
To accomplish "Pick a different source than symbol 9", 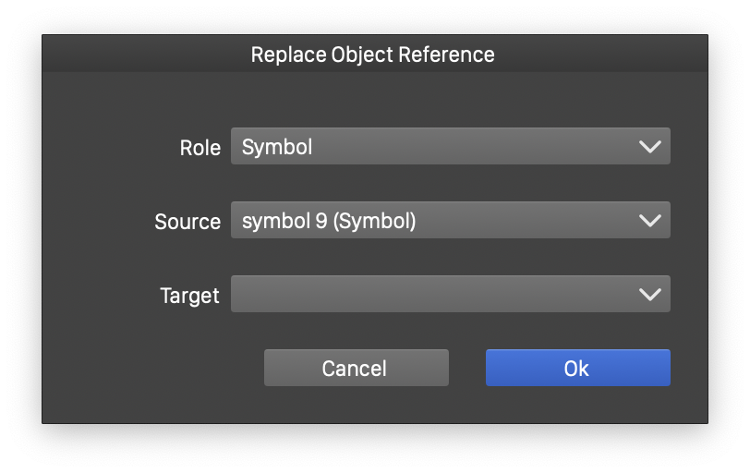I will click(x=450, y=221).
